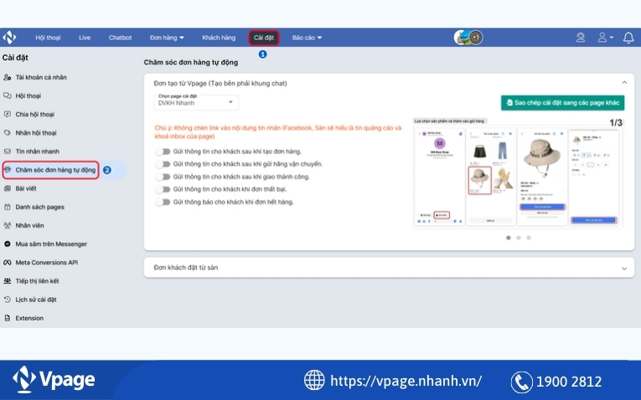The width and height of the screenshot is (641, 400).
Task: Click the Chăm sóc đơn hàng tự động icon
Action: [8, 170]
